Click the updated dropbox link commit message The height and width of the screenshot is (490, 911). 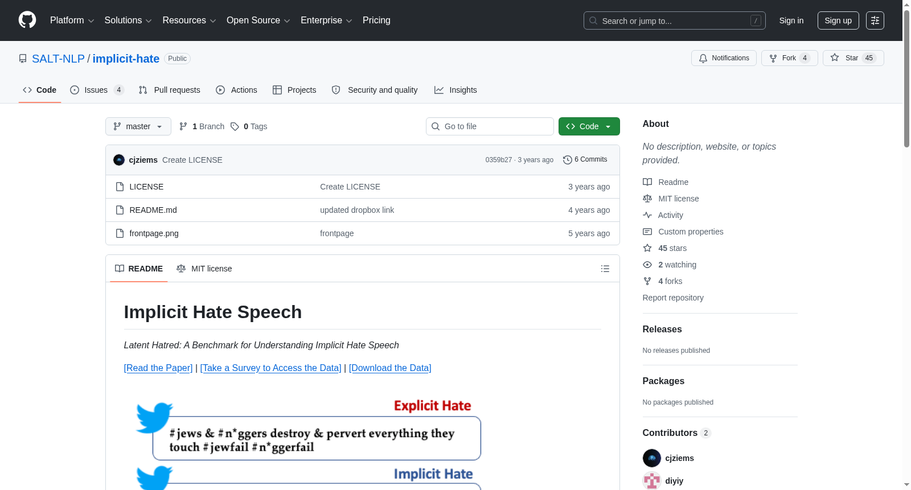pyautogui.click(x=357, y=210)
